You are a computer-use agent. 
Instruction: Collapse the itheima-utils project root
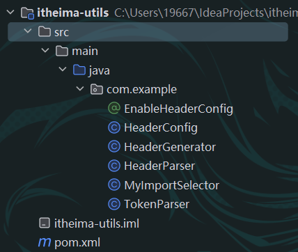tap(10, 12)
